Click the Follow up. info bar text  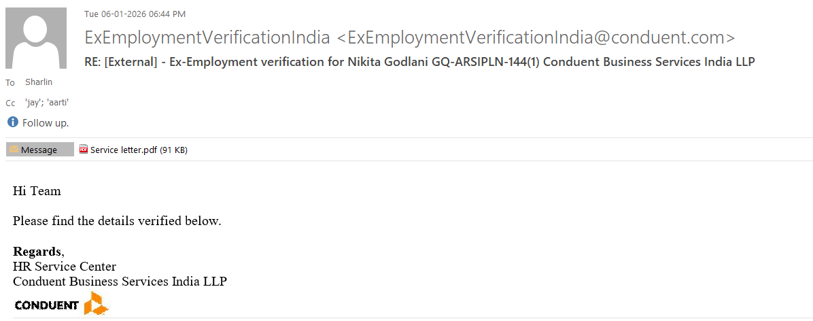46,123
